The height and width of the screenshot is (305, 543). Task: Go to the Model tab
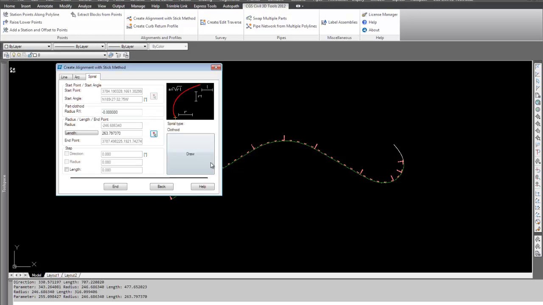point(36,275)
